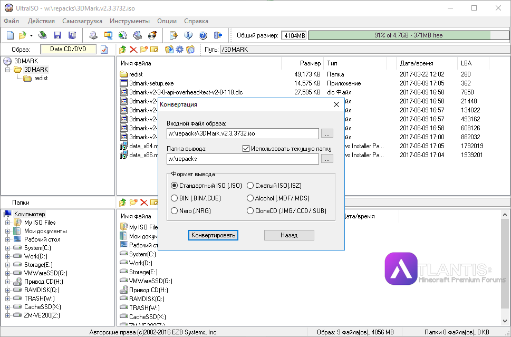The image size is (511, 337).
Task: Go up one level in the image pane toolbar
Action: click(x=123, y=50)
